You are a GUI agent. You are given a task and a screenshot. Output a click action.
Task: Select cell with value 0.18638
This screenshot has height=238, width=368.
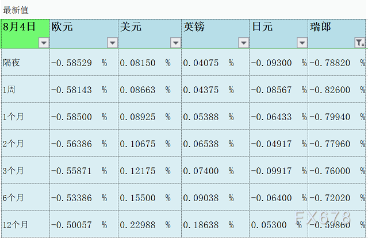click(215, 224)
